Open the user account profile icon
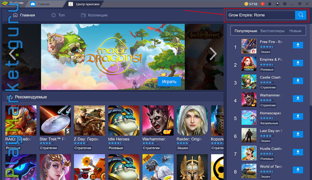This screenshot has height=180, width=312. click(277, 4)
